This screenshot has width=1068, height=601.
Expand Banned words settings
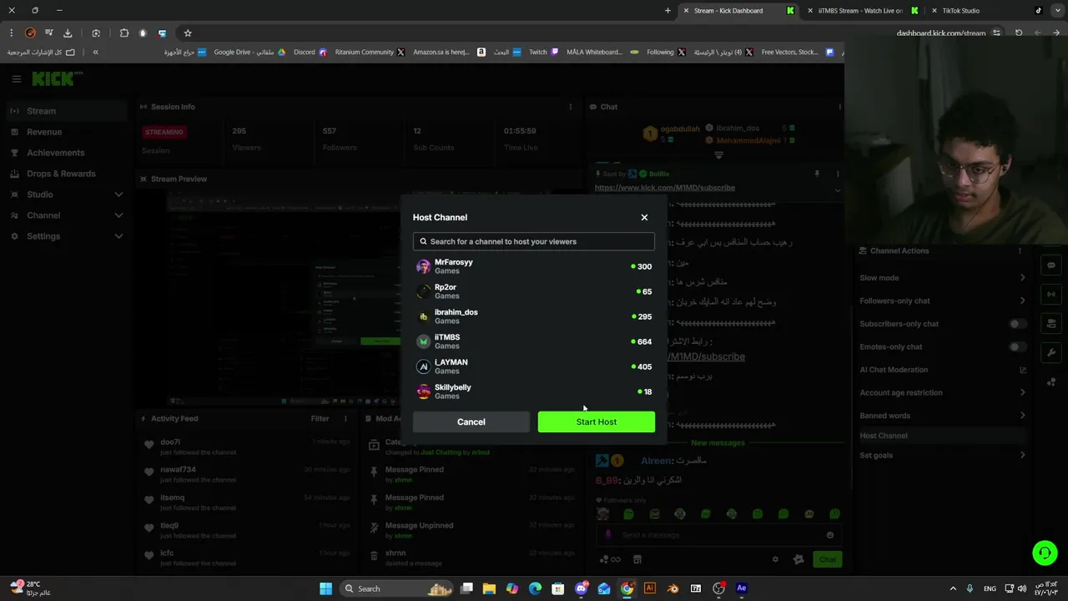coord(942,416)
